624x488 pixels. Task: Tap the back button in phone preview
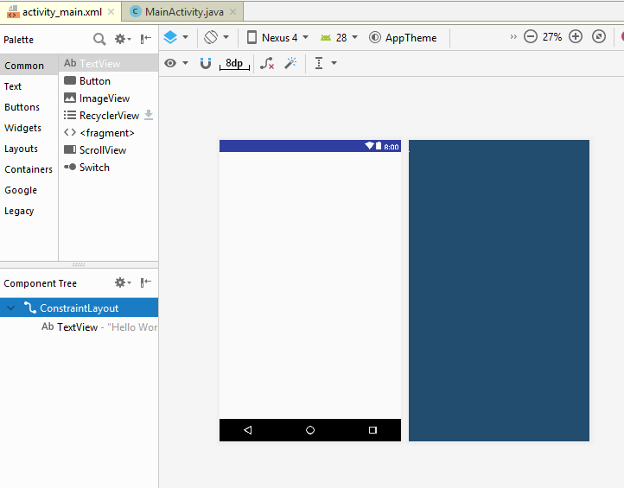pyautogui.click(x=247, y=430)
